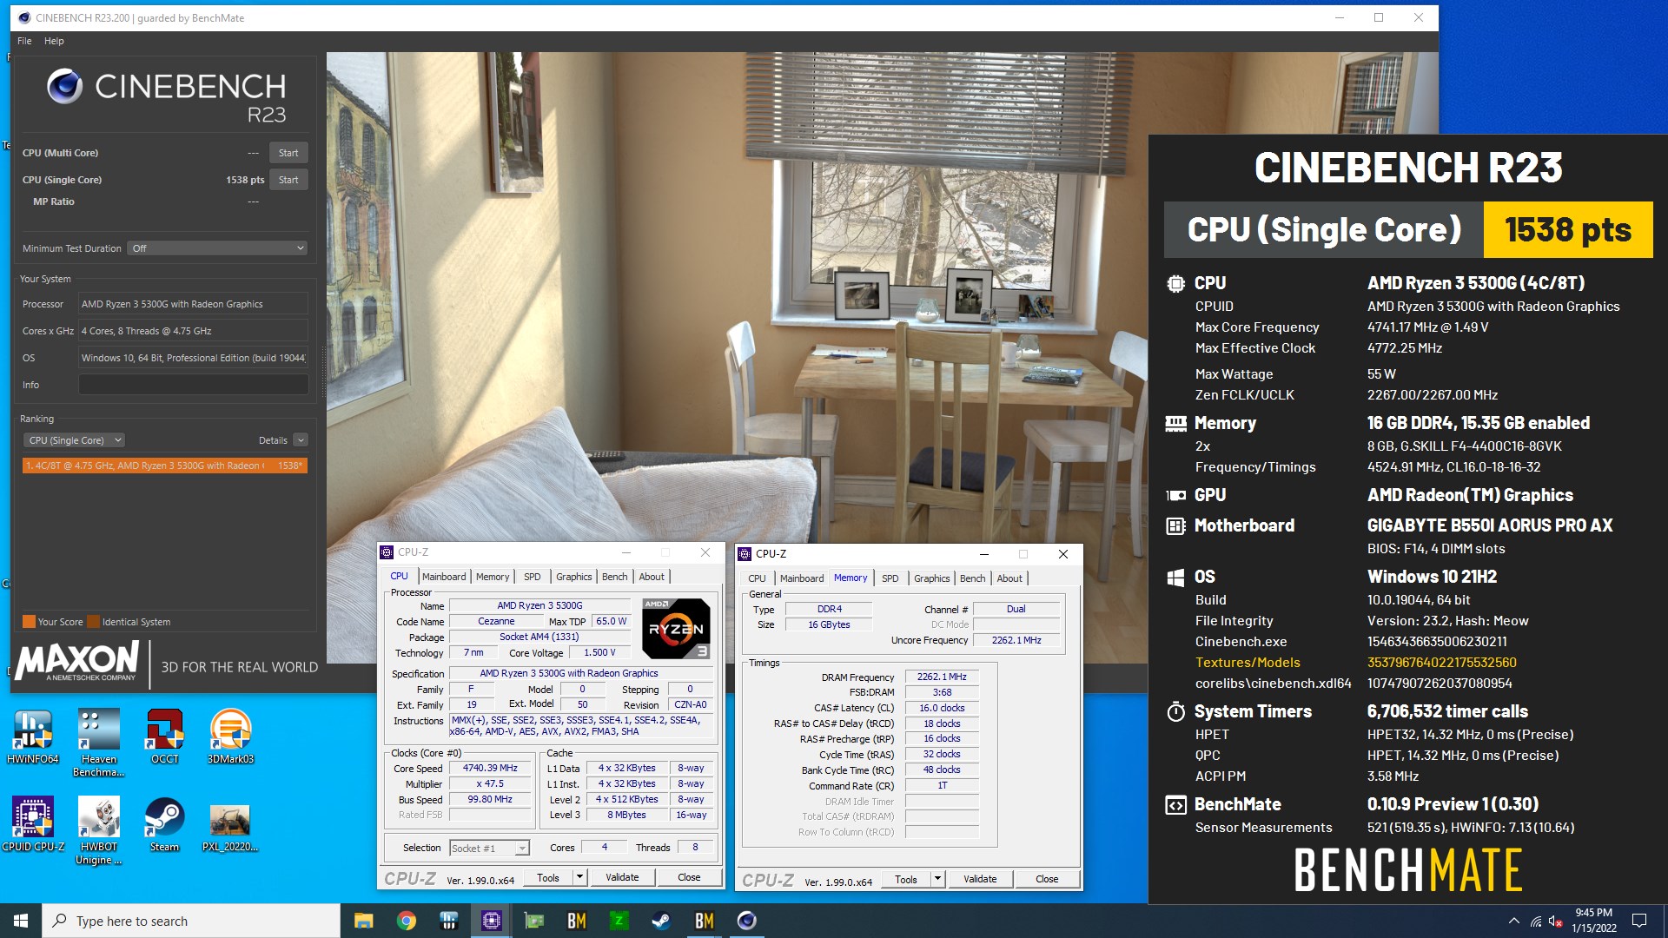Expand Tools dropdown arrow in right CPU-Z

[x=937, y=880]
